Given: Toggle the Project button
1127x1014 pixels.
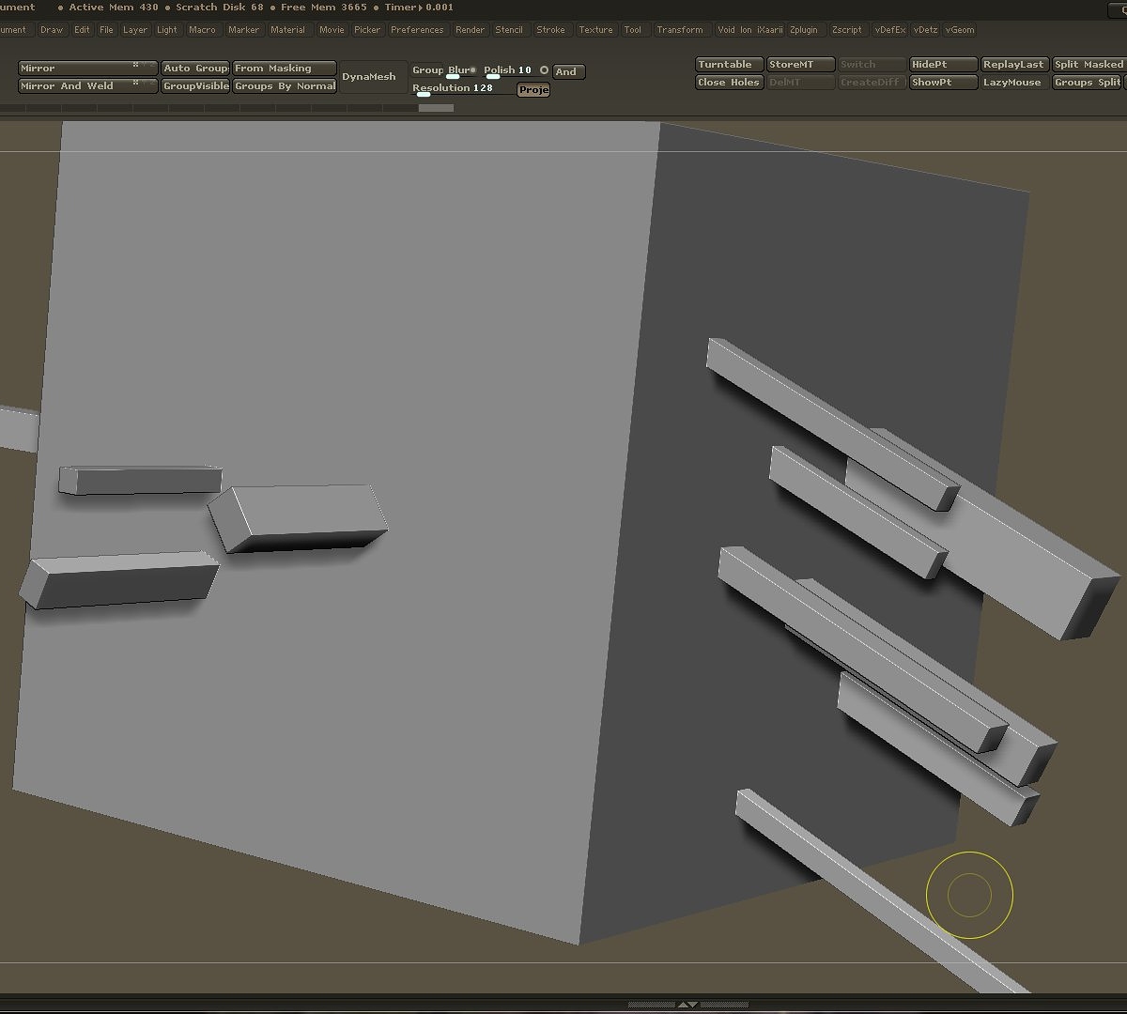Looking at the screenshot, I should 533,90.
